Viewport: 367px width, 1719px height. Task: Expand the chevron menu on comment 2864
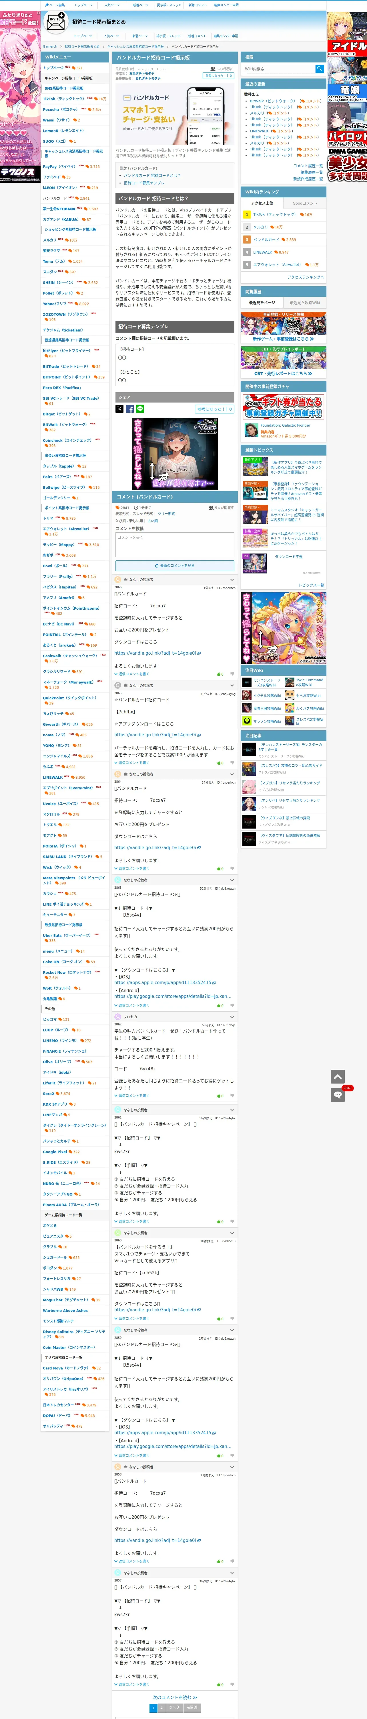pos(232,774)
